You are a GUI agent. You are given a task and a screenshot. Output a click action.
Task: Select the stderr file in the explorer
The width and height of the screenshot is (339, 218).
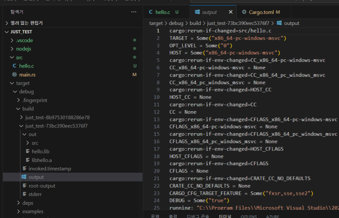click(x=35, y=194)
